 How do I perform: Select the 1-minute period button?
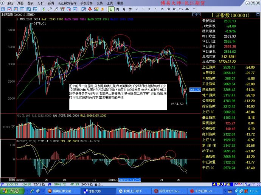click(143, 9)
